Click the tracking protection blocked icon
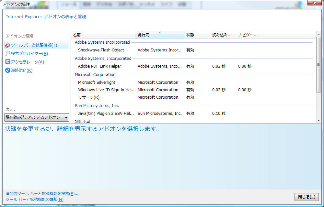Viewport: 324px width, 207px height. [8, 70]
